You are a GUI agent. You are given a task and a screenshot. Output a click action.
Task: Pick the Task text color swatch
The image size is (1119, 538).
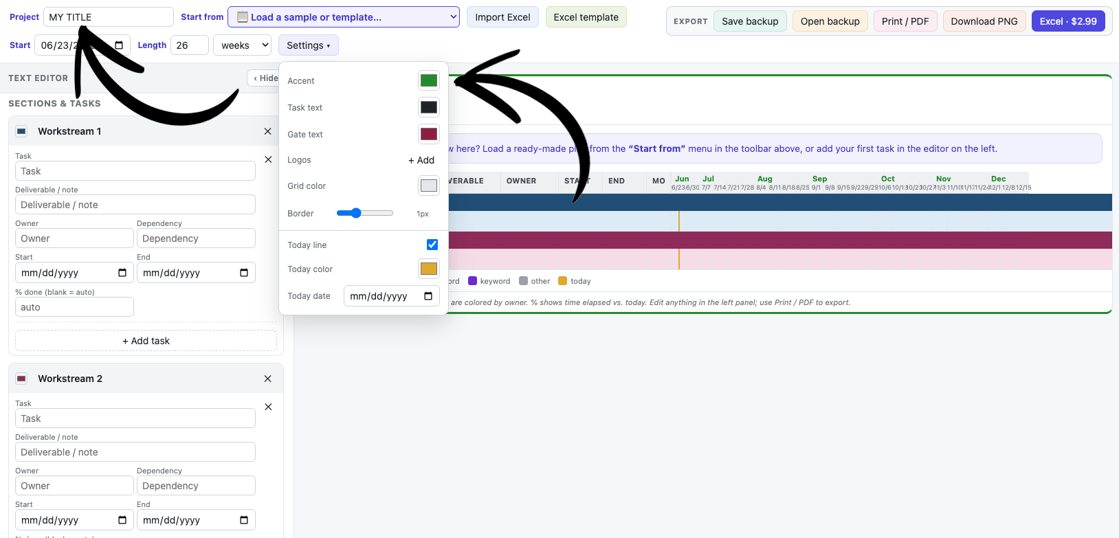[x=429, y=107]
